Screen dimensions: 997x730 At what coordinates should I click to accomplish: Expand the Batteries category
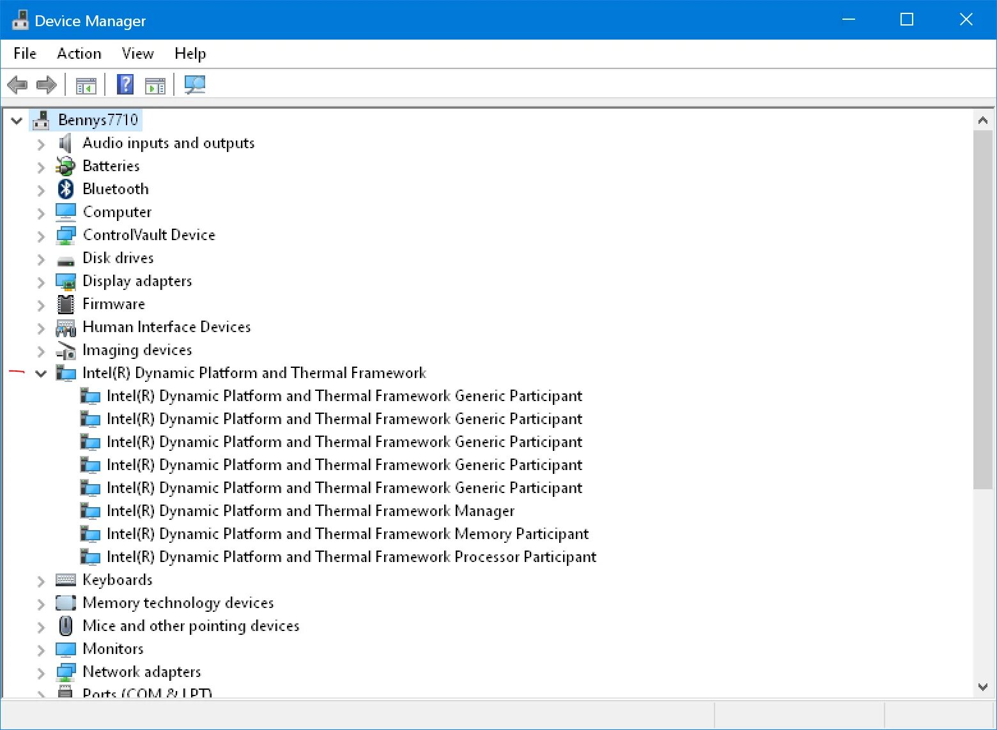pos(41,167)
